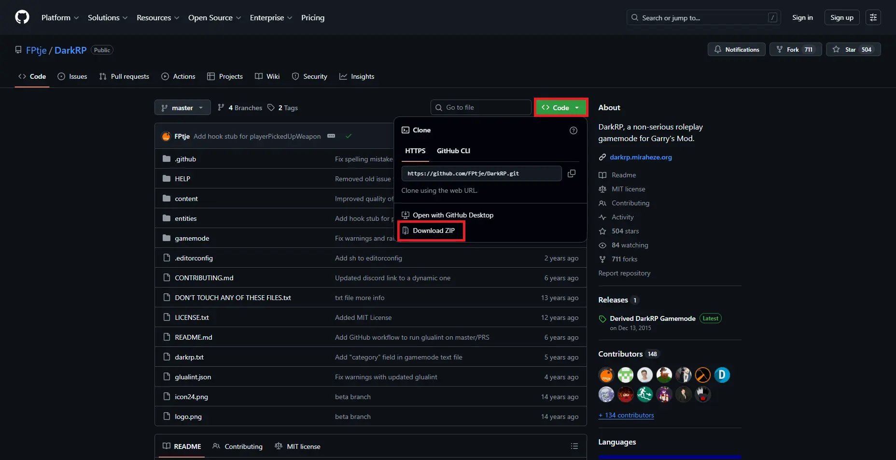Viewport: 896px width, 460px height.
Task: Open the darkrp.miraheze.org website link
Action: tap(641, 157)
